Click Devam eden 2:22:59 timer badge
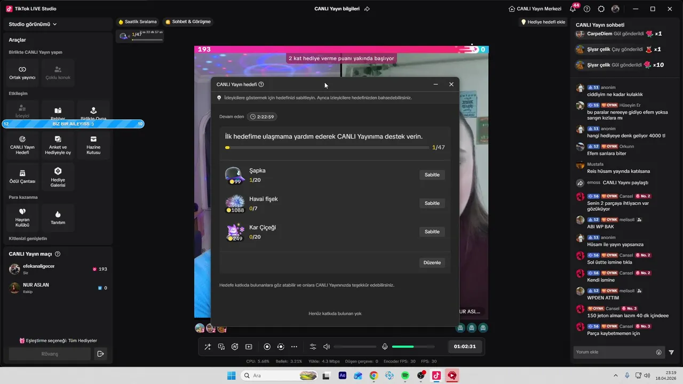 pyautogui.click(x=261, y=117)
